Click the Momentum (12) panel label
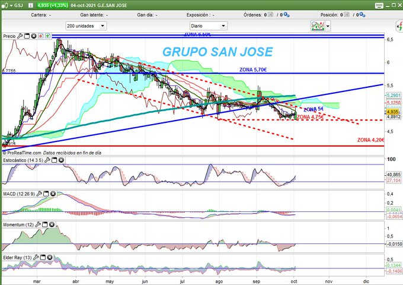The height and width of the screenshot is (285, 403). coord(18,224)
